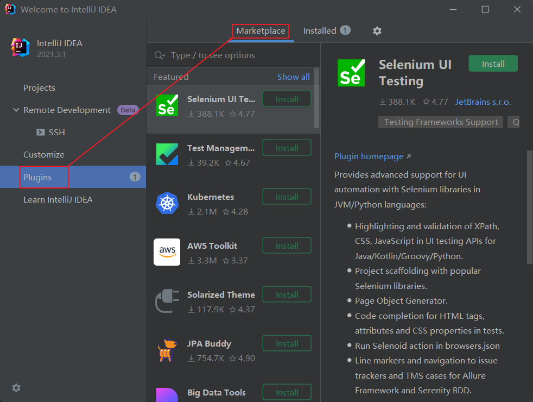Screen dimensions: 533x402
Task: Install the Kubernetes plugin
Action: coord(287,197)
